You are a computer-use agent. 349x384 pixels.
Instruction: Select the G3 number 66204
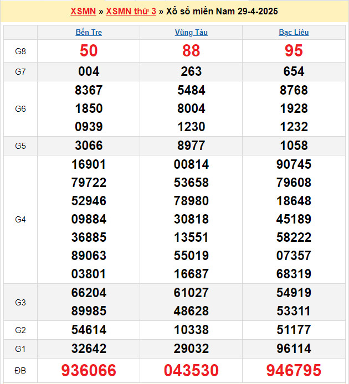pos(89,293)
